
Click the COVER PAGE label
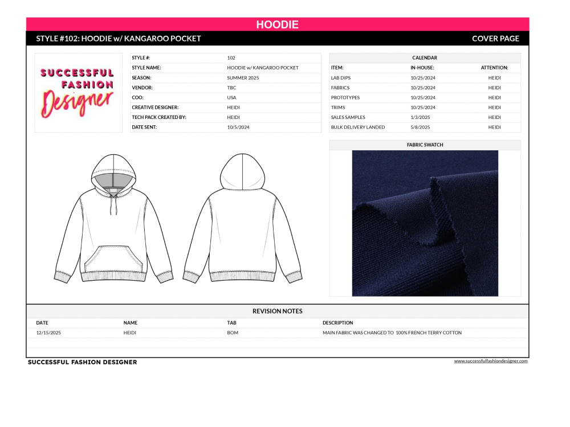click(x=495, y=39)
